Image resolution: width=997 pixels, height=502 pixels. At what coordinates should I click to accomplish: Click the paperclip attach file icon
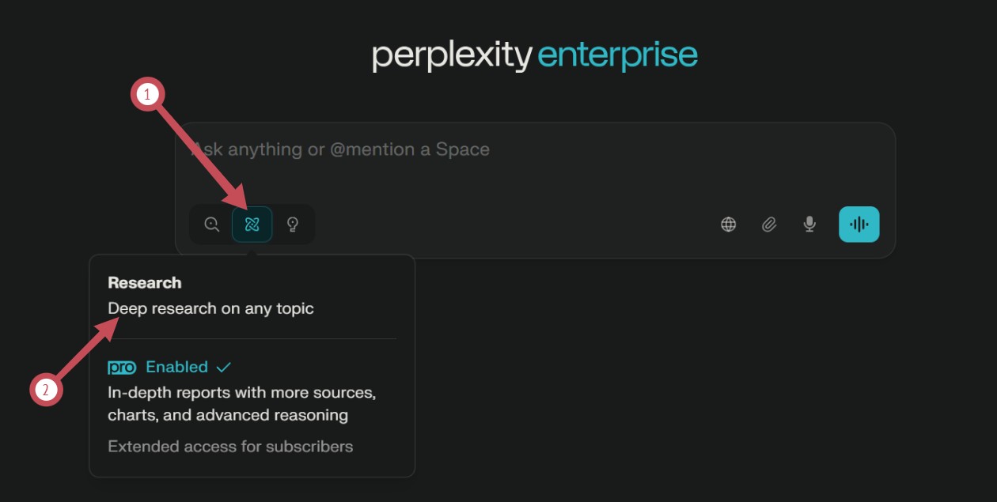point(769,225)
